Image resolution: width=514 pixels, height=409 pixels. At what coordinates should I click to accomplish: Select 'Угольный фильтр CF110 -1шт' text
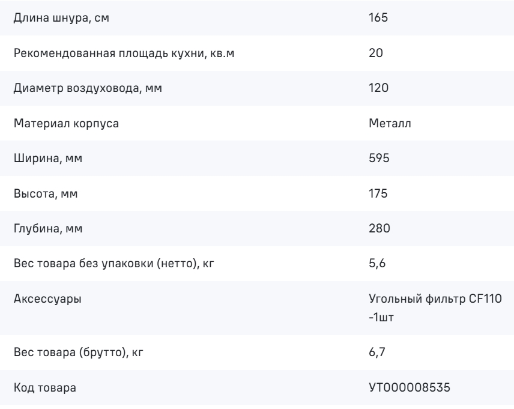435,308
